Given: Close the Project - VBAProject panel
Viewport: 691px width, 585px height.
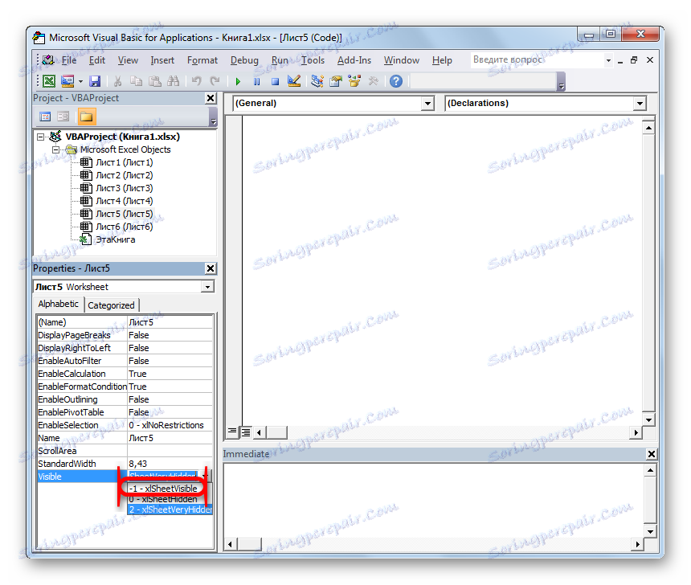Looking at the screenshot, I should [211, 98].
